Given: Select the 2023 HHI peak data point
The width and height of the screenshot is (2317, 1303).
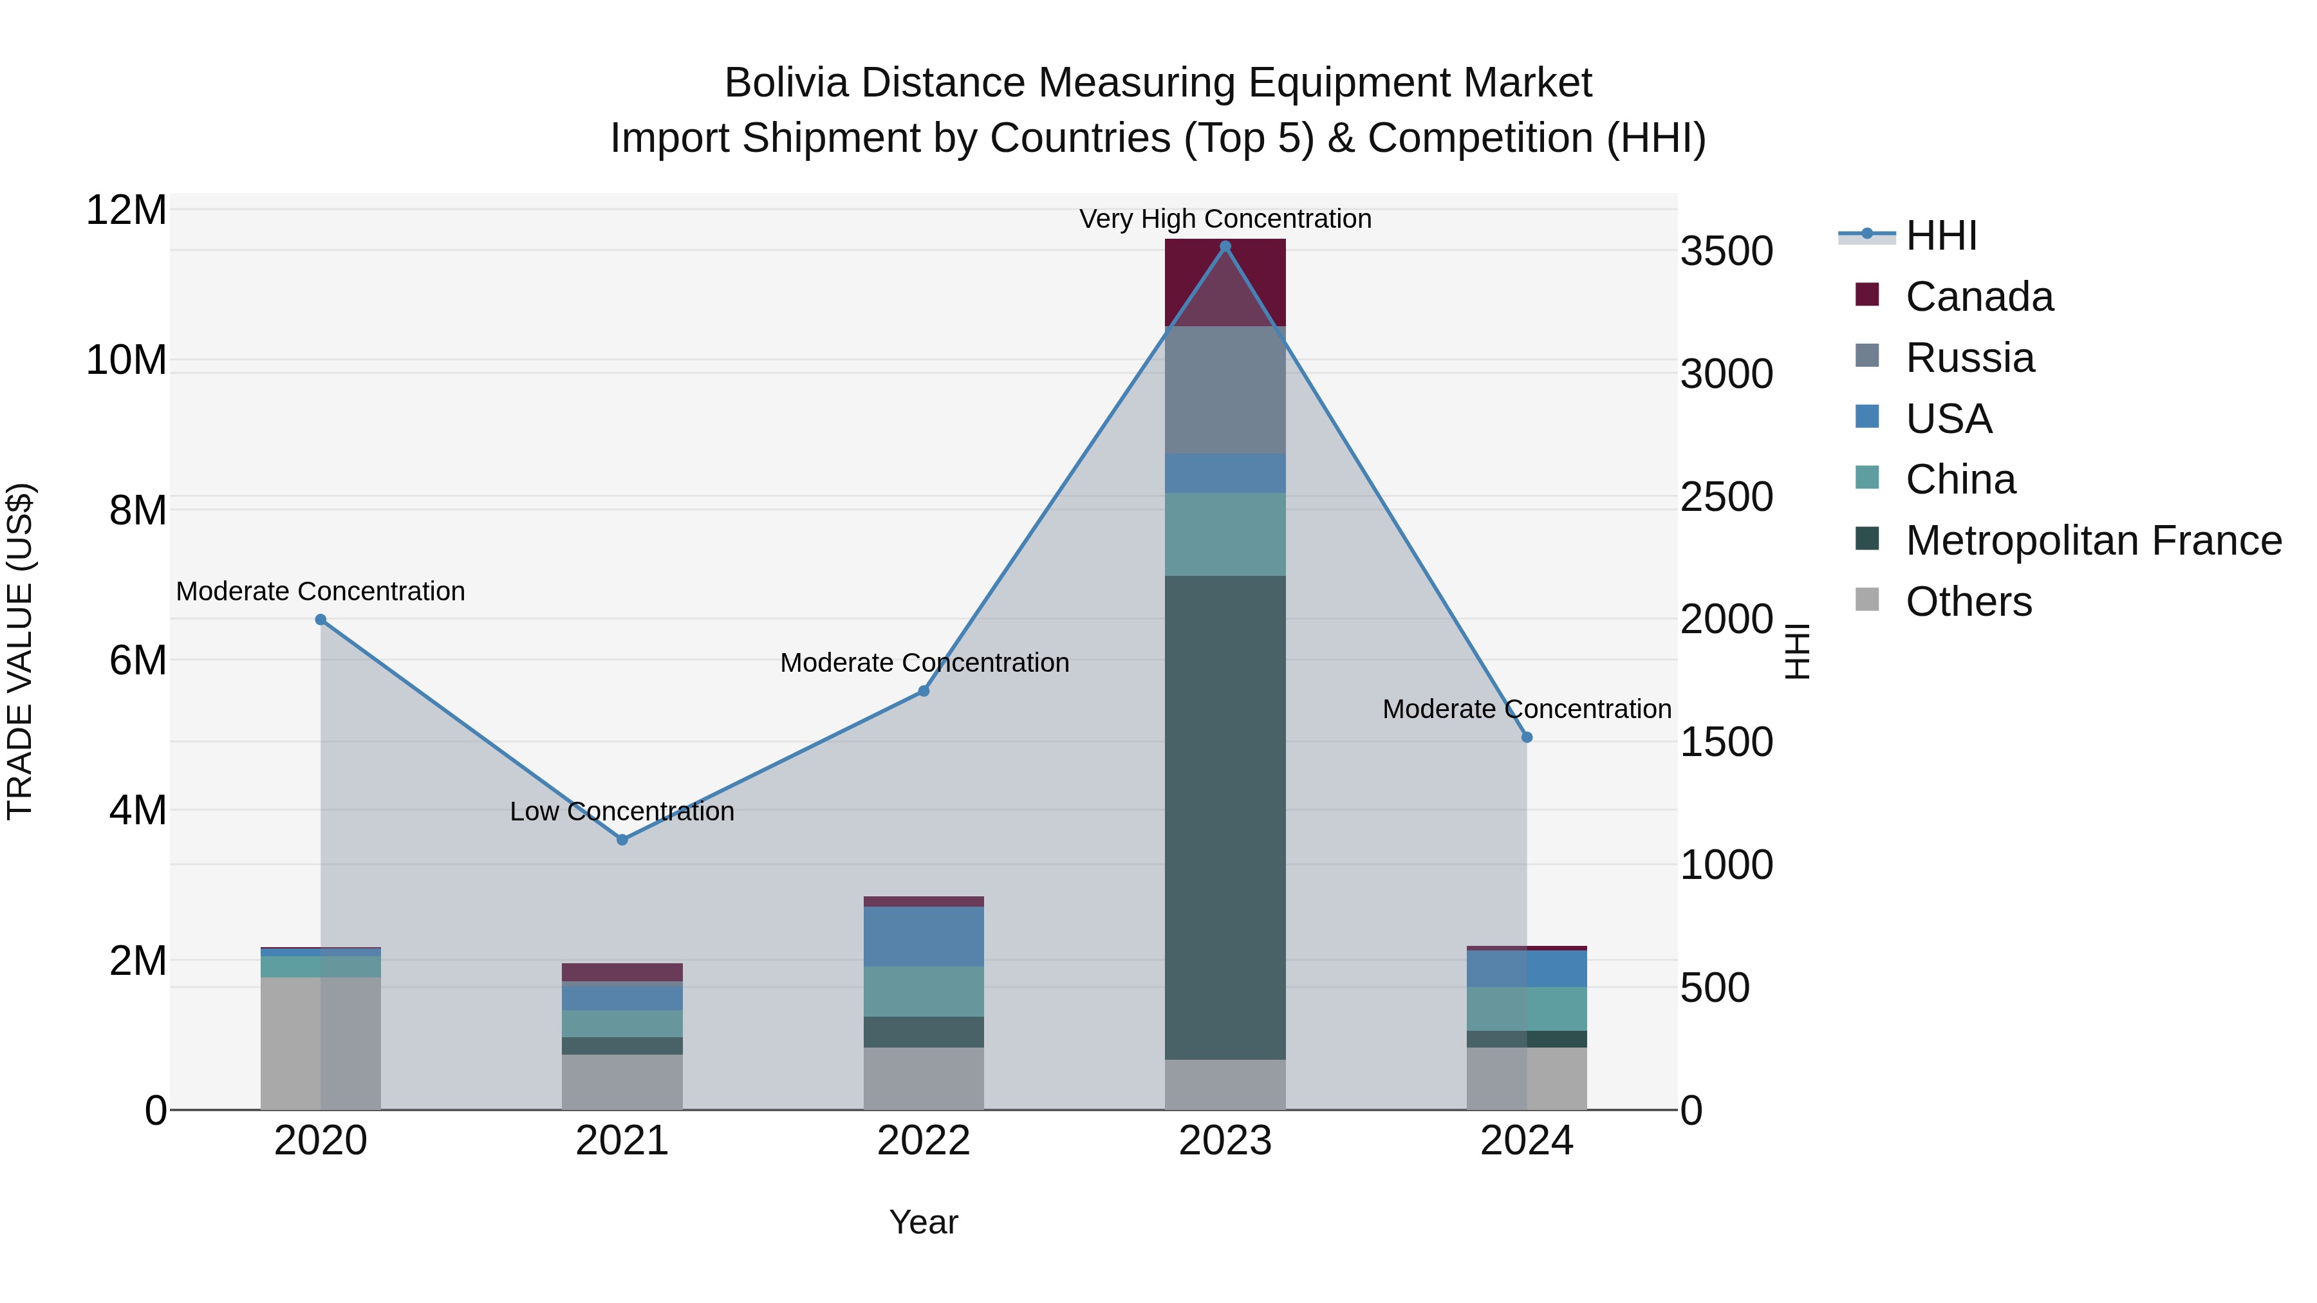Looking at the screenshot, I should (x=1225, y=246).
